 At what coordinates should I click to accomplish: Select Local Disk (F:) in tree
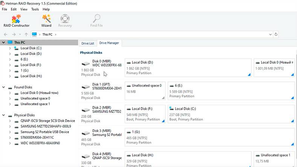31,65
